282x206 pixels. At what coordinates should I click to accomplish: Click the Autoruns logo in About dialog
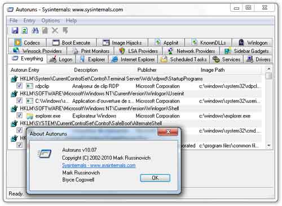click(x=45, y=154)
